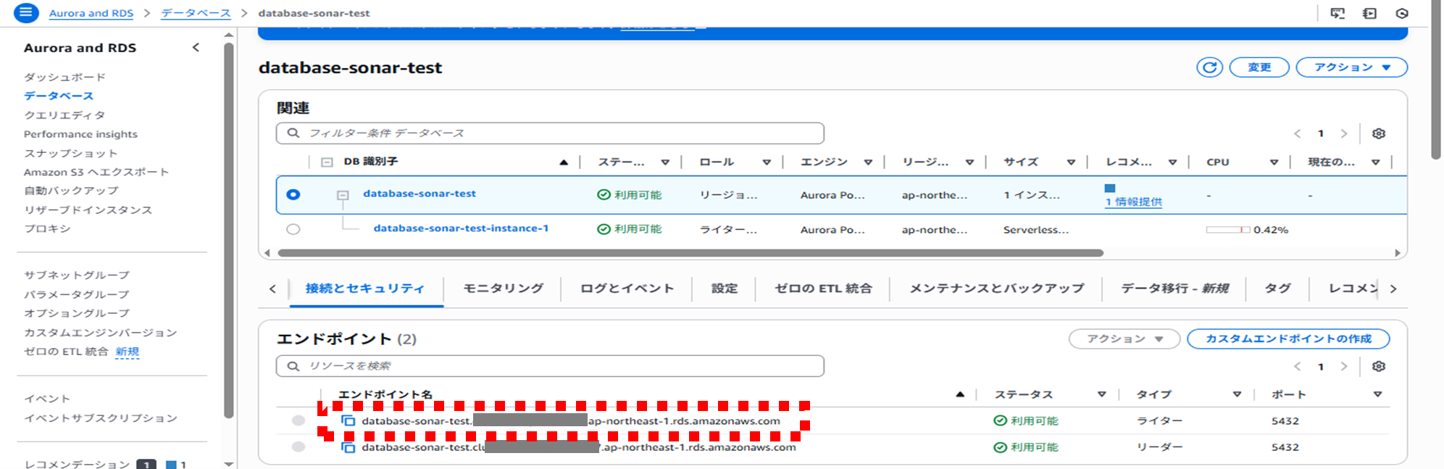Screen dimensions: 1444x469
Task: Open the 1 情報提供 recommendation link
Action: click(1133, 202)
